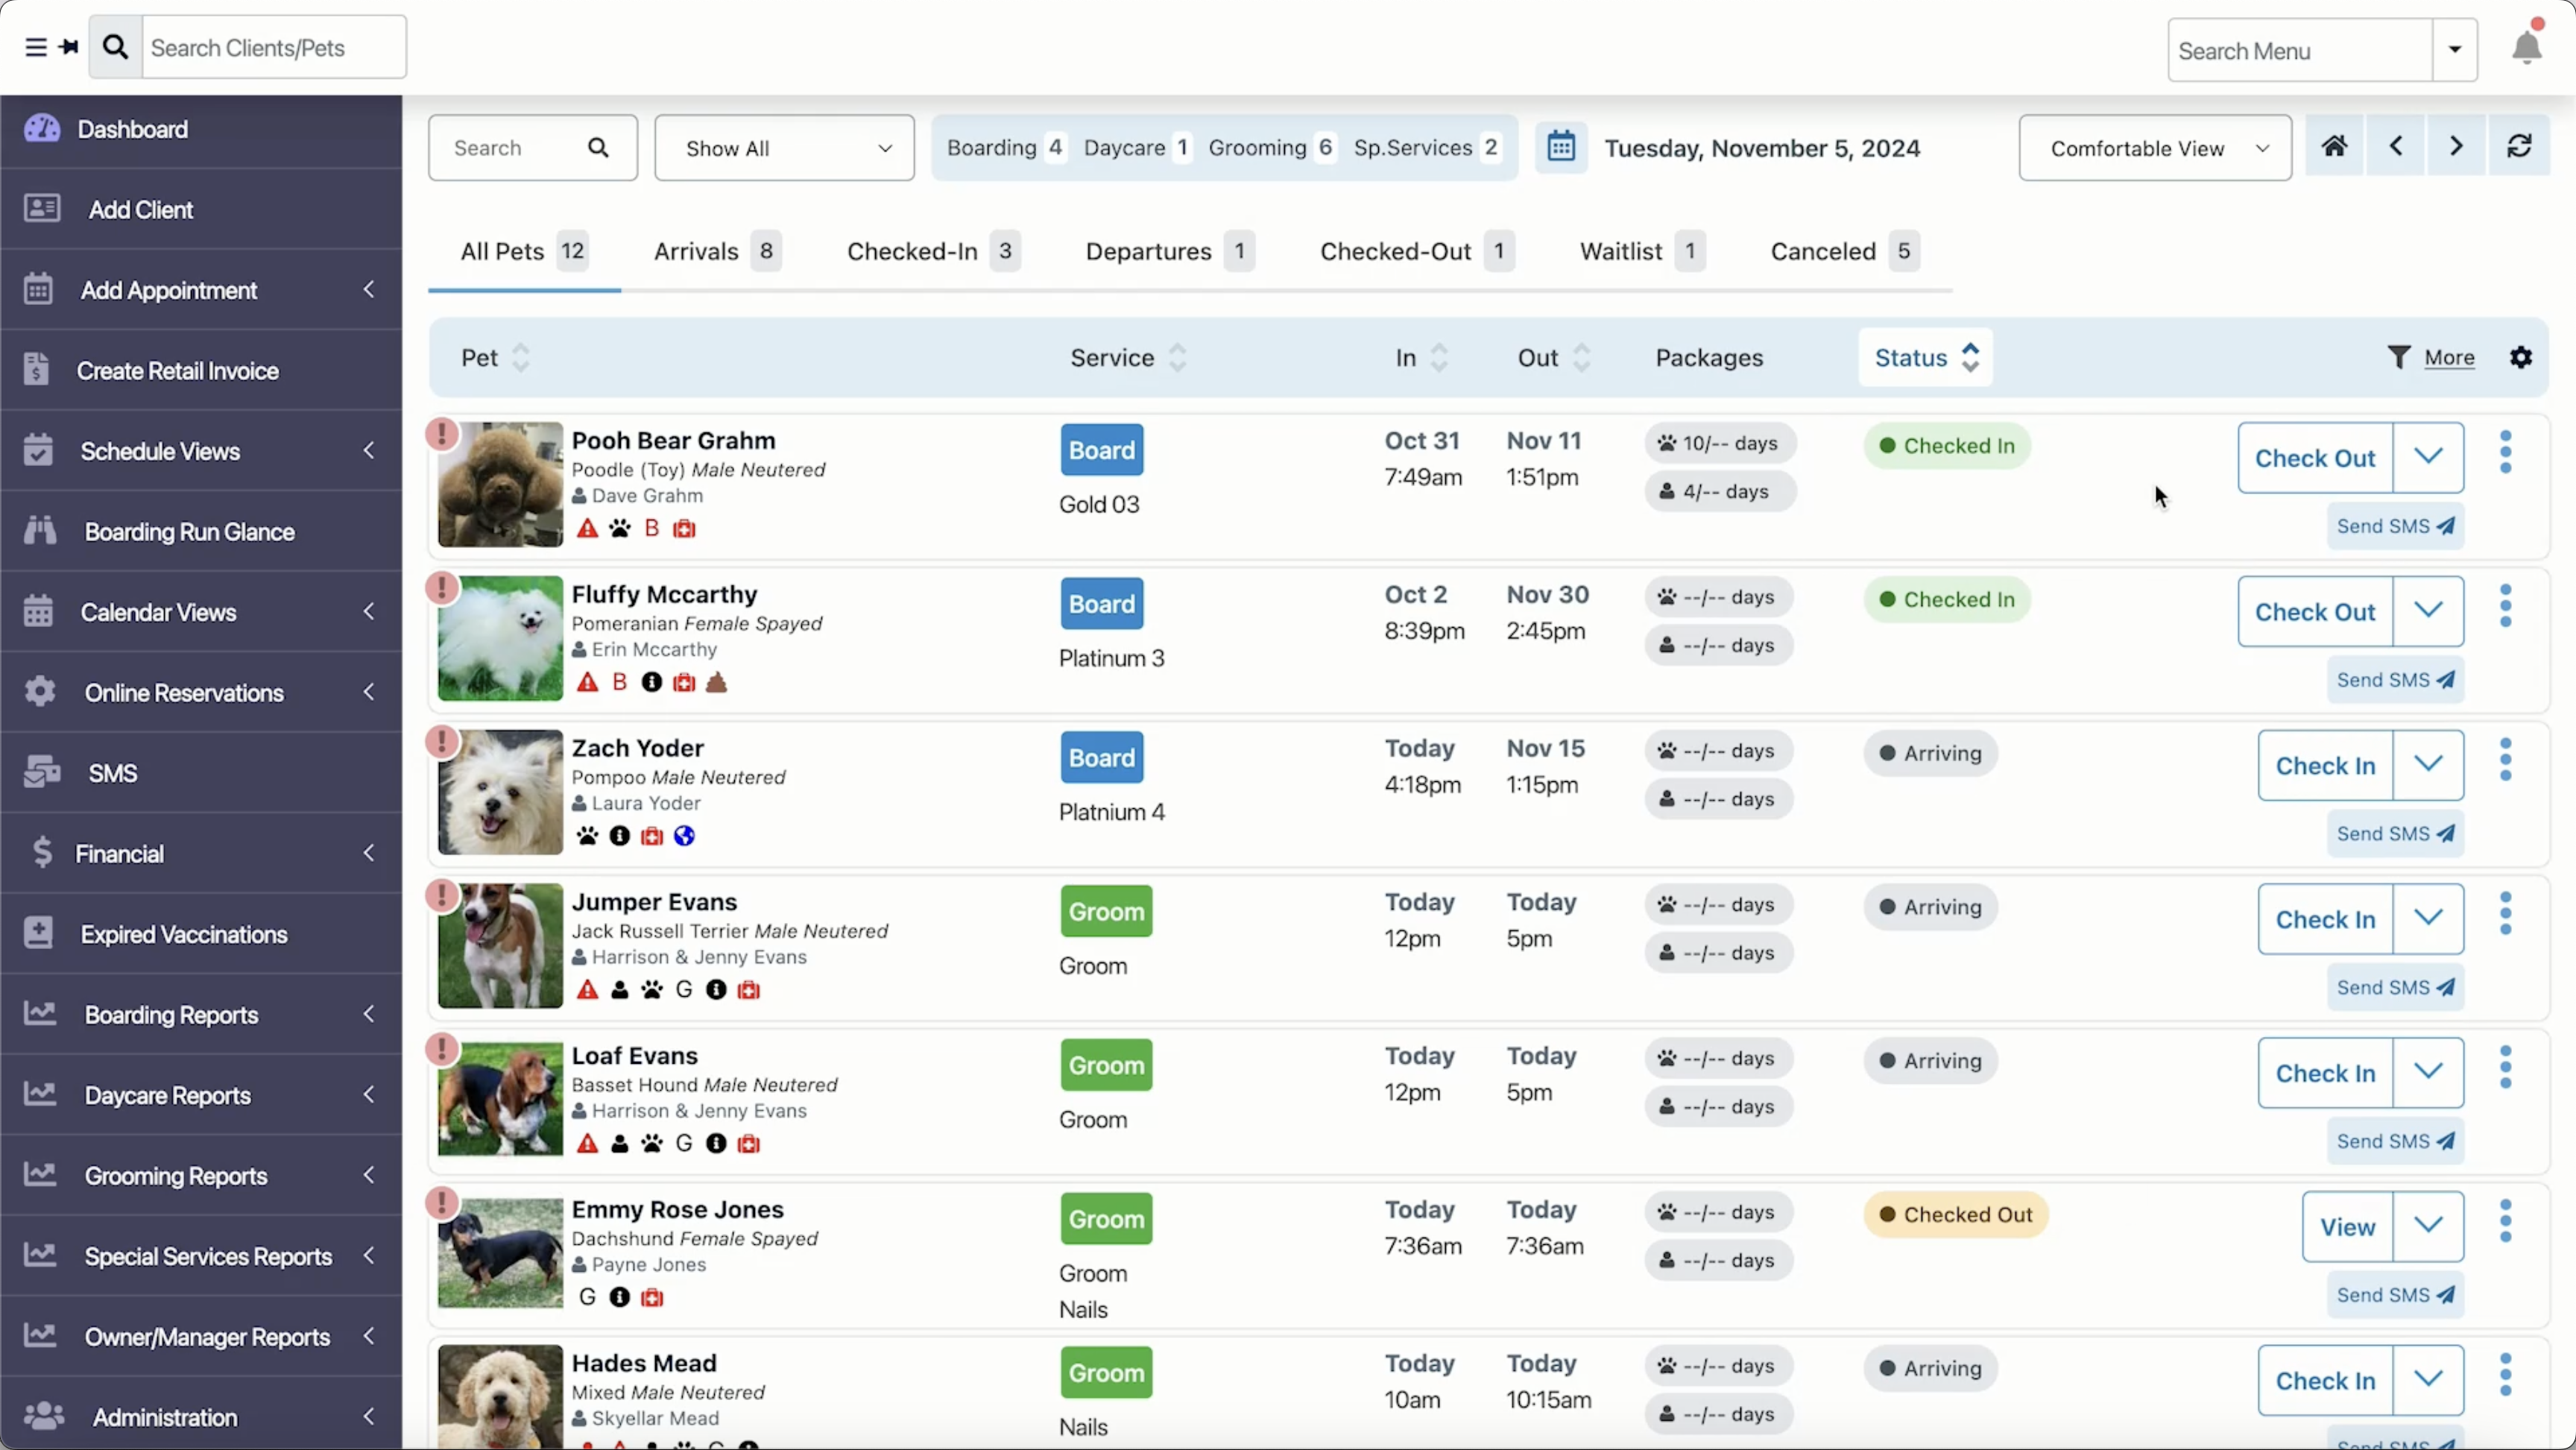2576x1450 pixels.
Task: Send SMS for Zach Yoder
Action: tap(2395, 833)
